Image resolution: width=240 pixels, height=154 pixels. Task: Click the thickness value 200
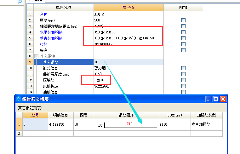coord(129,20)
